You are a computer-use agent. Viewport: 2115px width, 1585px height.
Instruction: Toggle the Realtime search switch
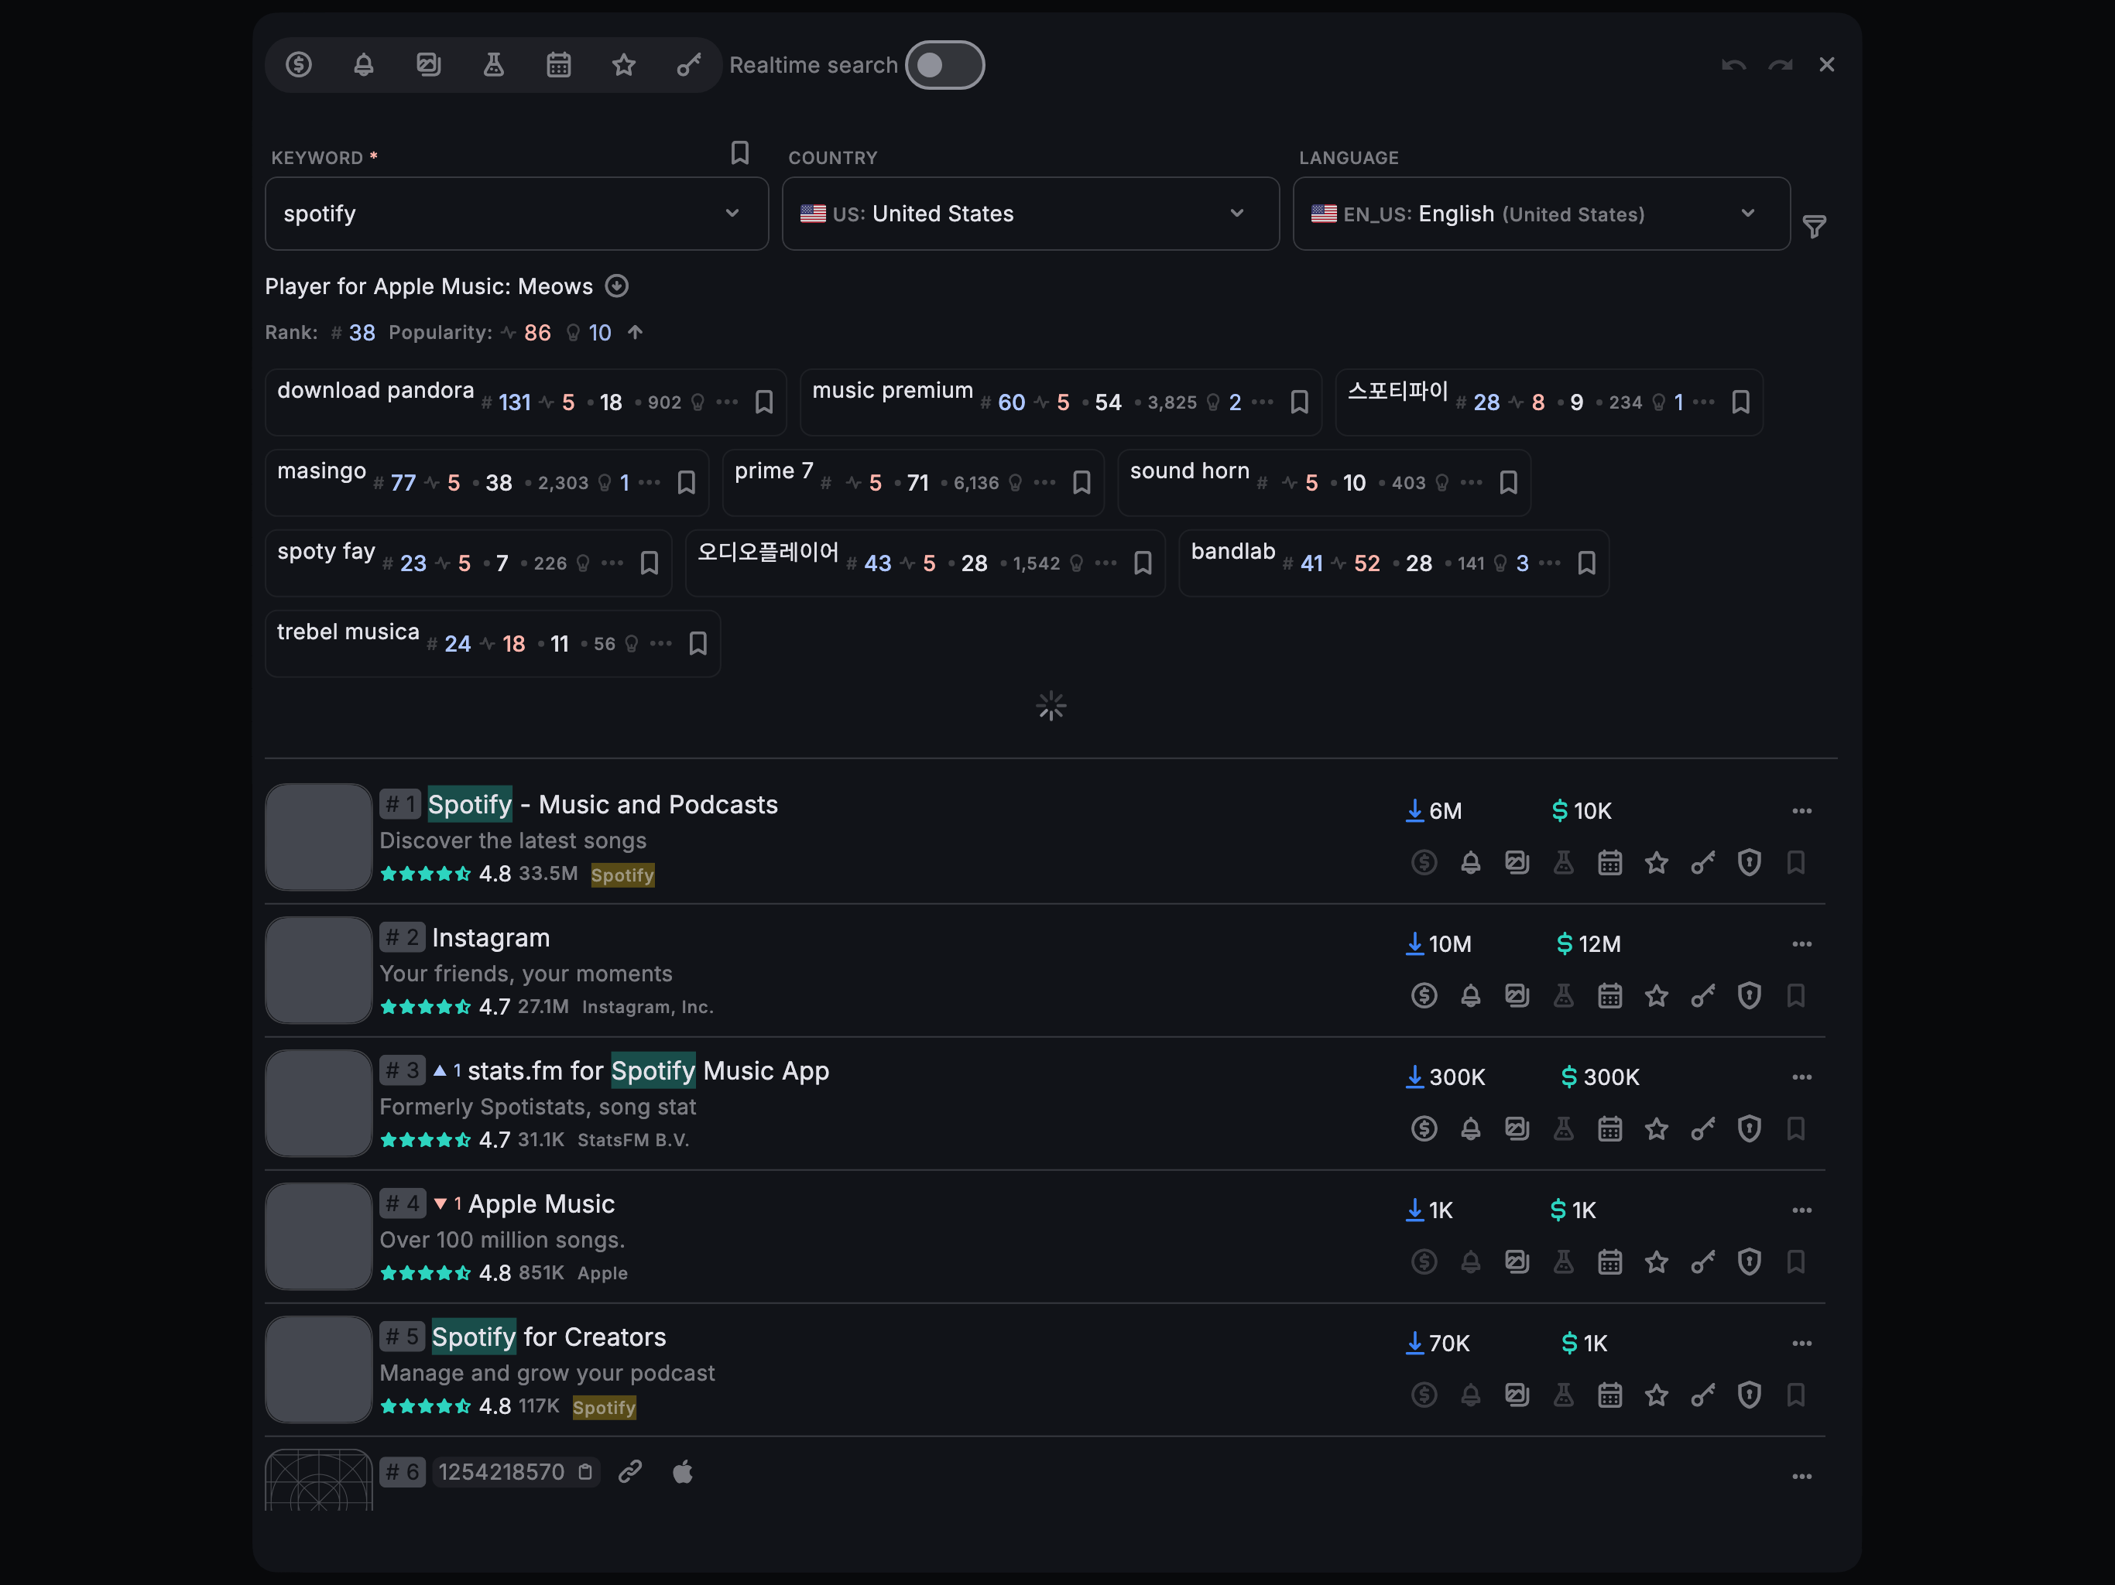click(x=944, y=64)
